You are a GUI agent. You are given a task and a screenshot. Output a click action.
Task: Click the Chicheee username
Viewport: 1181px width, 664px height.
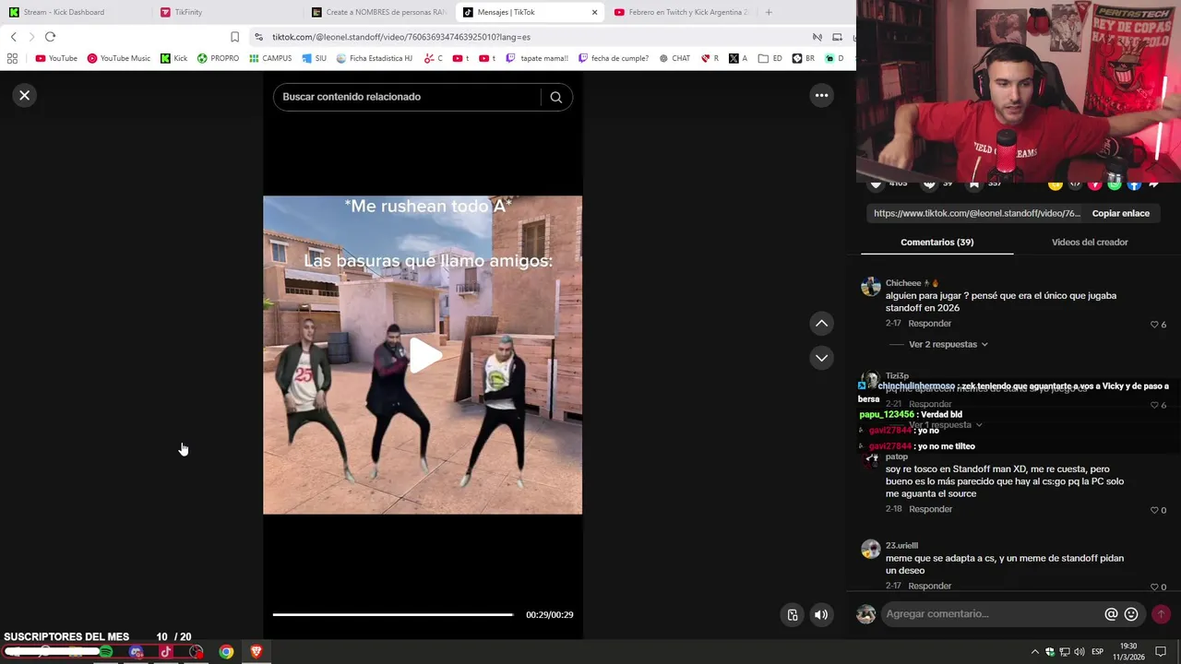click(903, 283)
